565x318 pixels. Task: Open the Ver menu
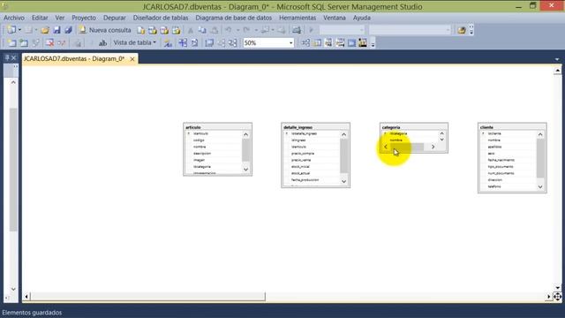(x=60, y=18)
